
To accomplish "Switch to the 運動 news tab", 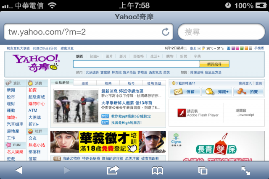I will point(85,83).
